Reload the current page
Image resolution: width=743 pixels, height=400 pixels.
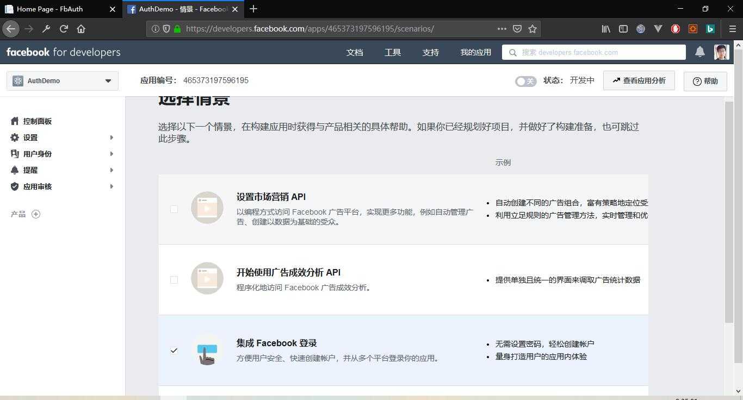click(x=64, y=29)
